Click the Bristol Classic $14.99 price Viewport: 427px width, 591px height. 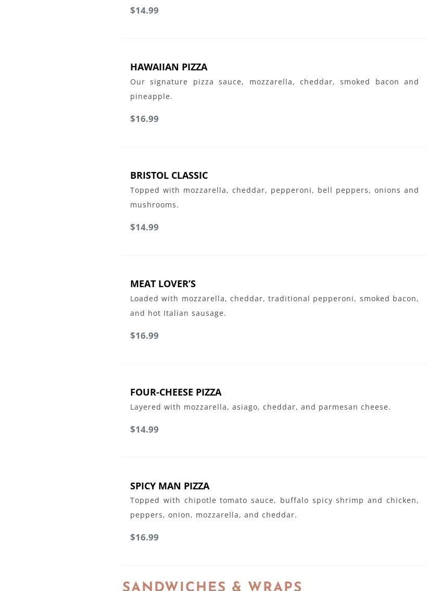click(x=144, y=227)
